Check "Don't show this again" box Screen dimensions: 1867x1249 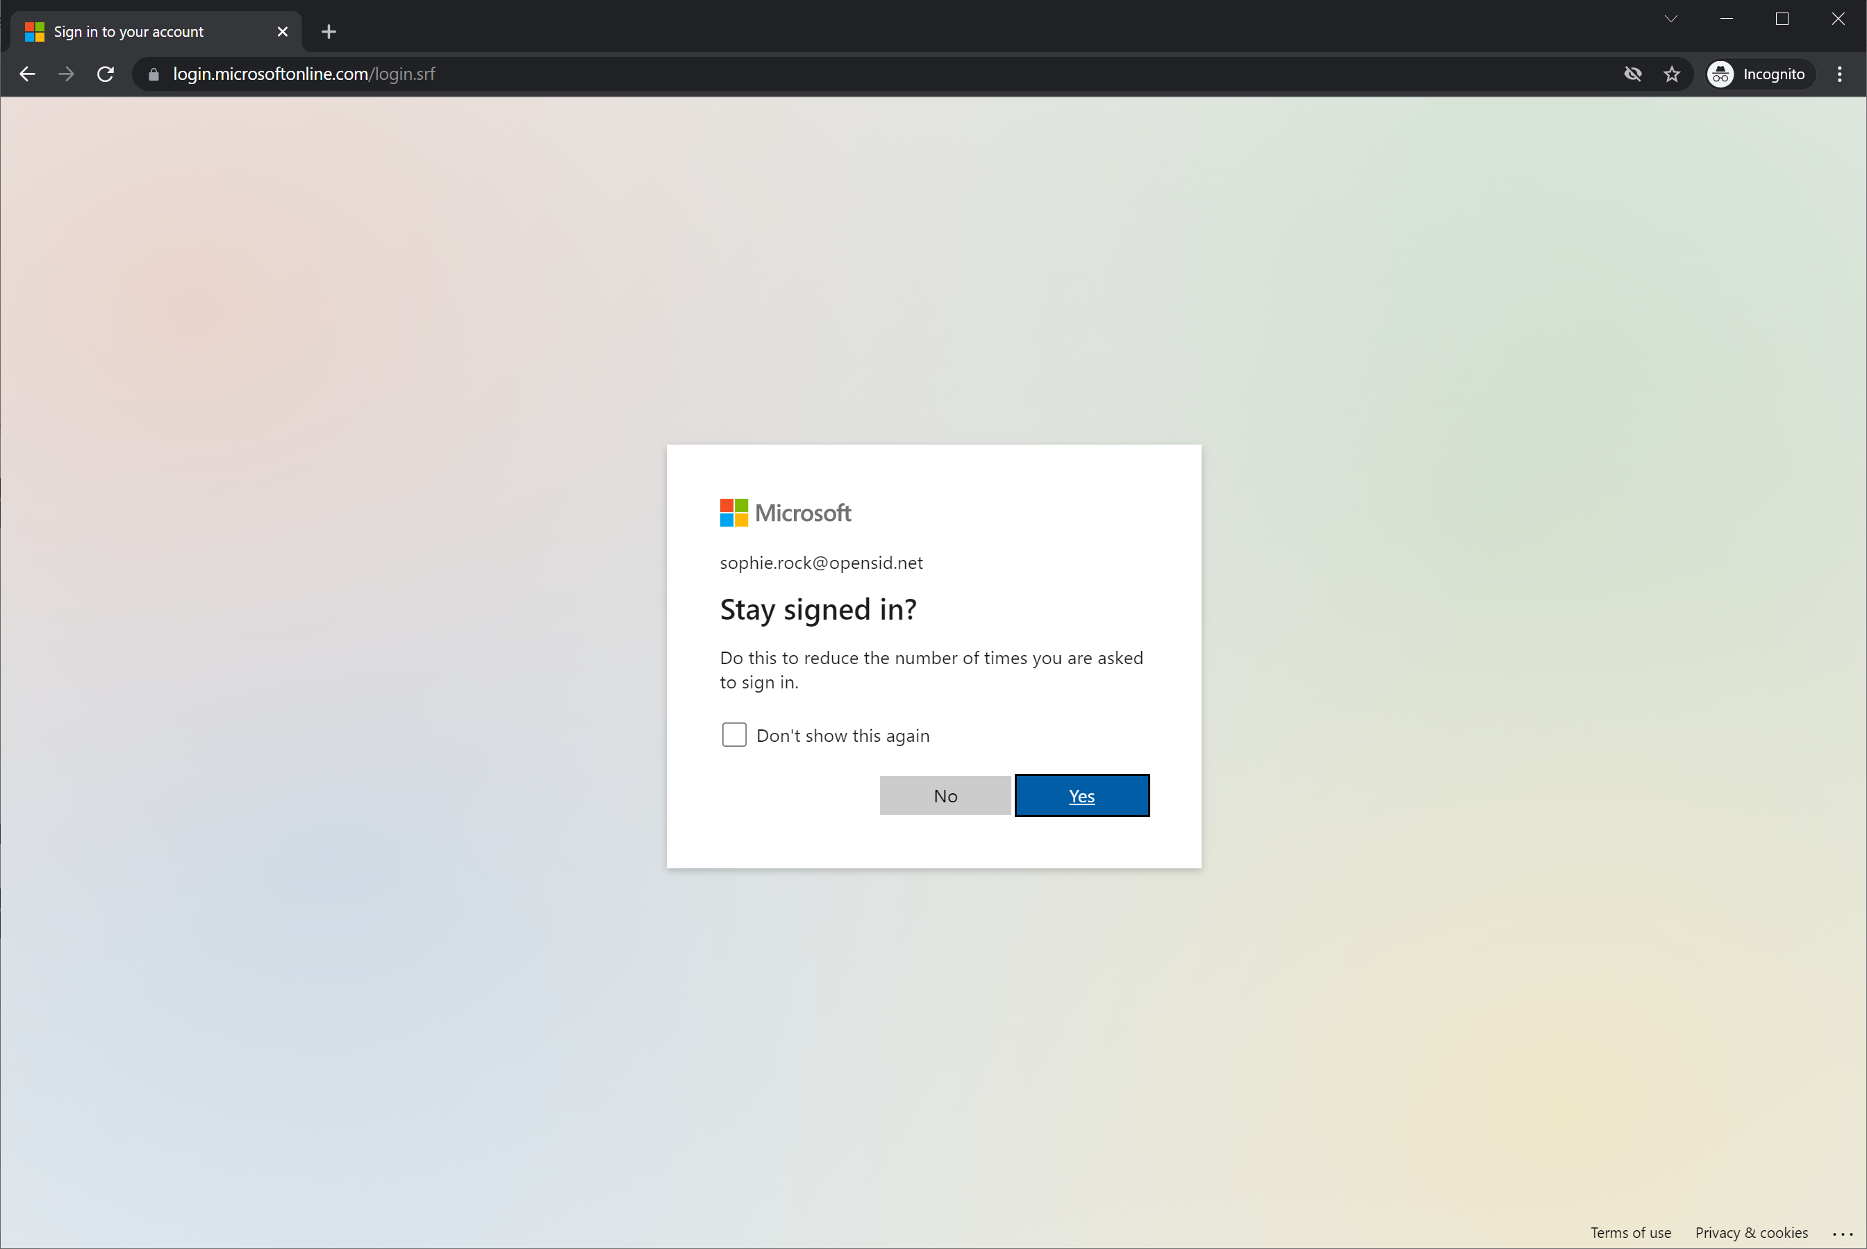[733, 734]
